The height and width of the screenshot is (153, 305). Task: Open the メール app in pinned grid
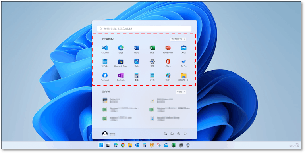pyautogui.click(x=183, y=49)
